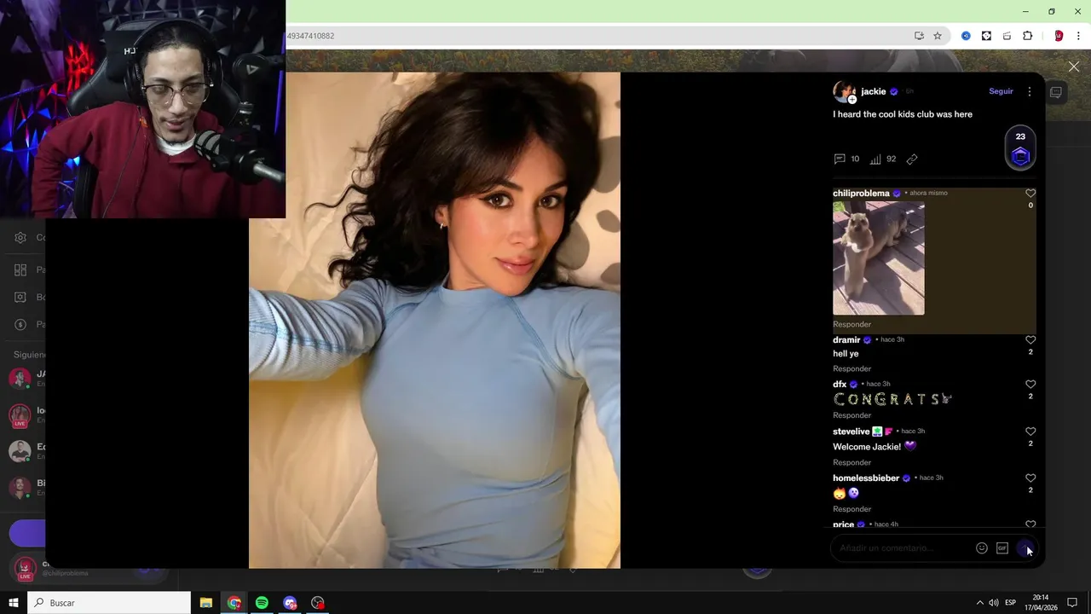Open the first followed channel avatar
This screenshot has height=614, width=1091.
(20, 379)
